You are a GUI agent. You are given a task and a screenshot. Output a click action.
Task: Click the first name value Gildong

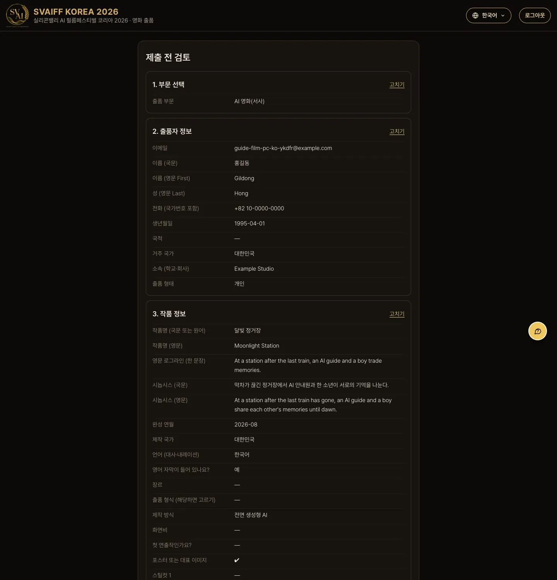tap(244, 178)
